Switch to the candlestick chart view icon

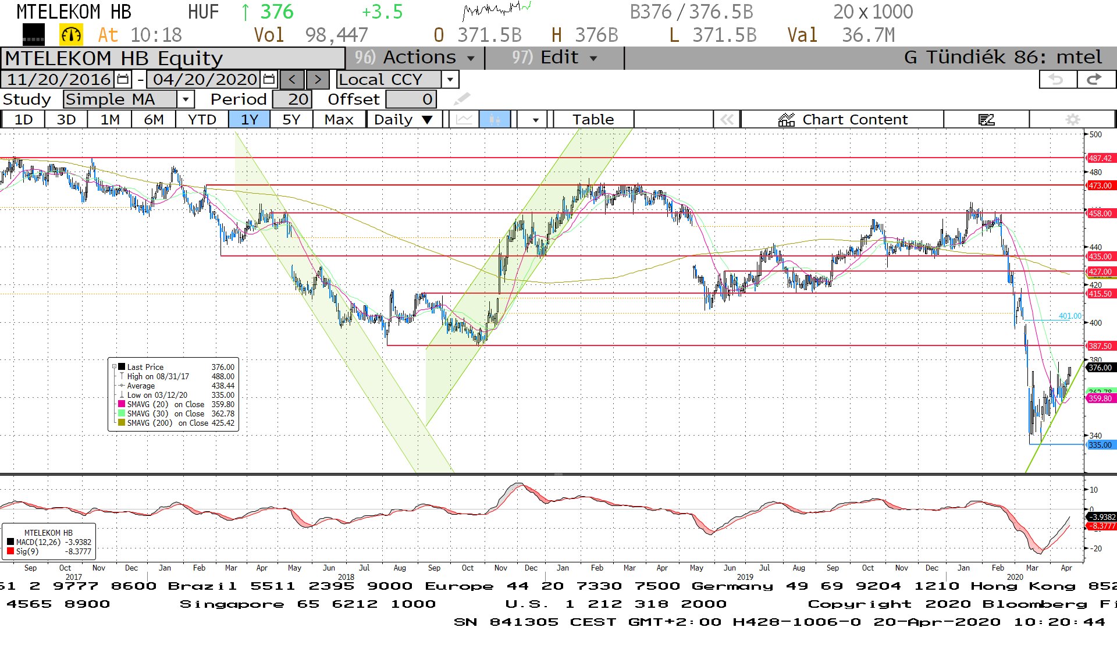tap(495, 119)
